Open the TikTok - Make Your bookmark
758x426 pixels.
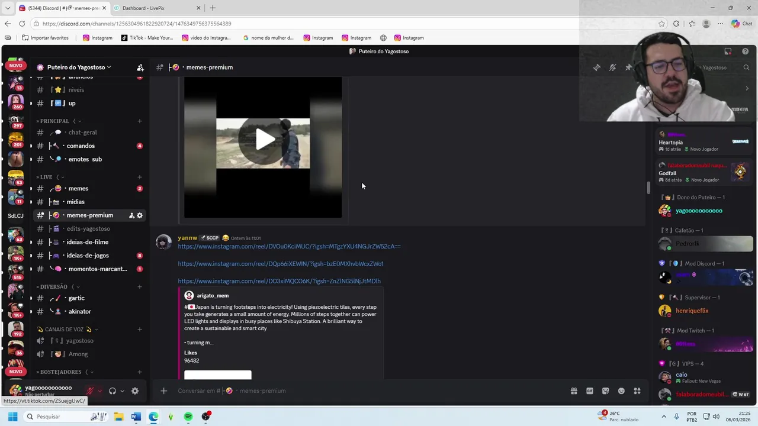147,38
